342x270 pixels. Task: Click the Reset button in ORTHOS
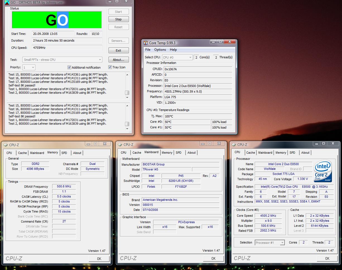tap(118, 27)
